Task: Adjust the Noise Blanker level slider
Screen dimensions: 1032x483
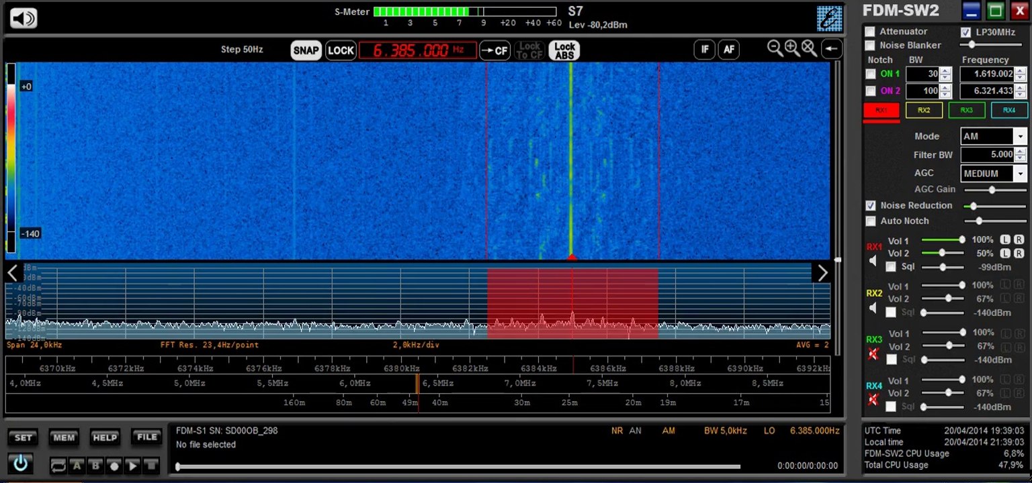Action: point(991,45)
